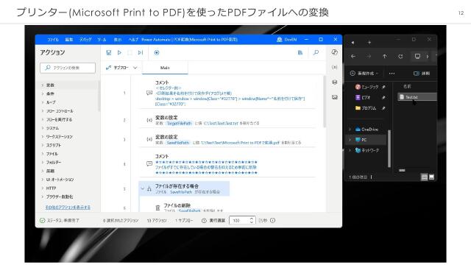471x265 pixels.
Task: Open the 表示 menu
Action: tap(118, 39)
